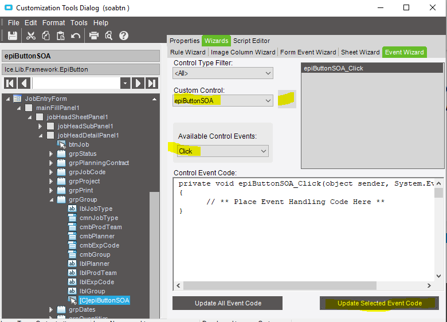447x322 pixels.
Task: Click the navigator text input field
Action: click(x=76, y=83)
